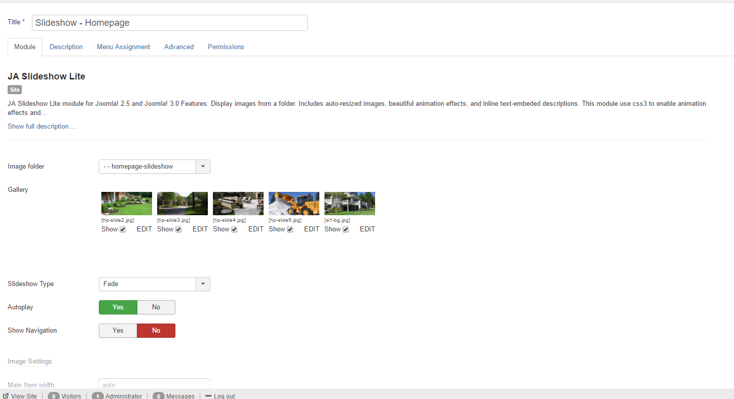Expand the Slideshow Type dropdown showing Fade

(155, 284)
